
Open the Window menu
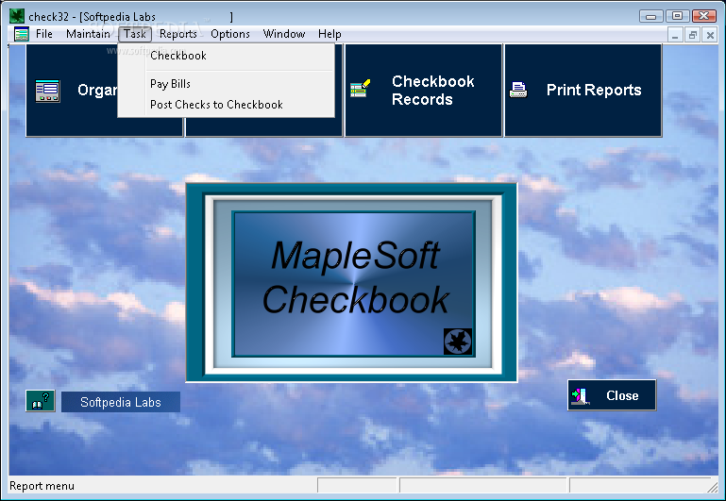pos(284,34)
